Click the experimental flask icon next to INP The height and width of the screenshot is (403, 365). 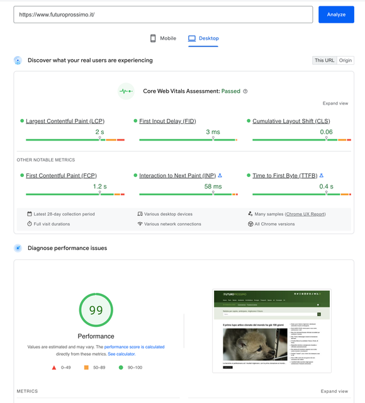220,176
